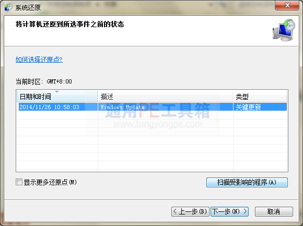Click the 关键更新 type cell
Viewport: 303px width, 226px height.
[260, 107]
